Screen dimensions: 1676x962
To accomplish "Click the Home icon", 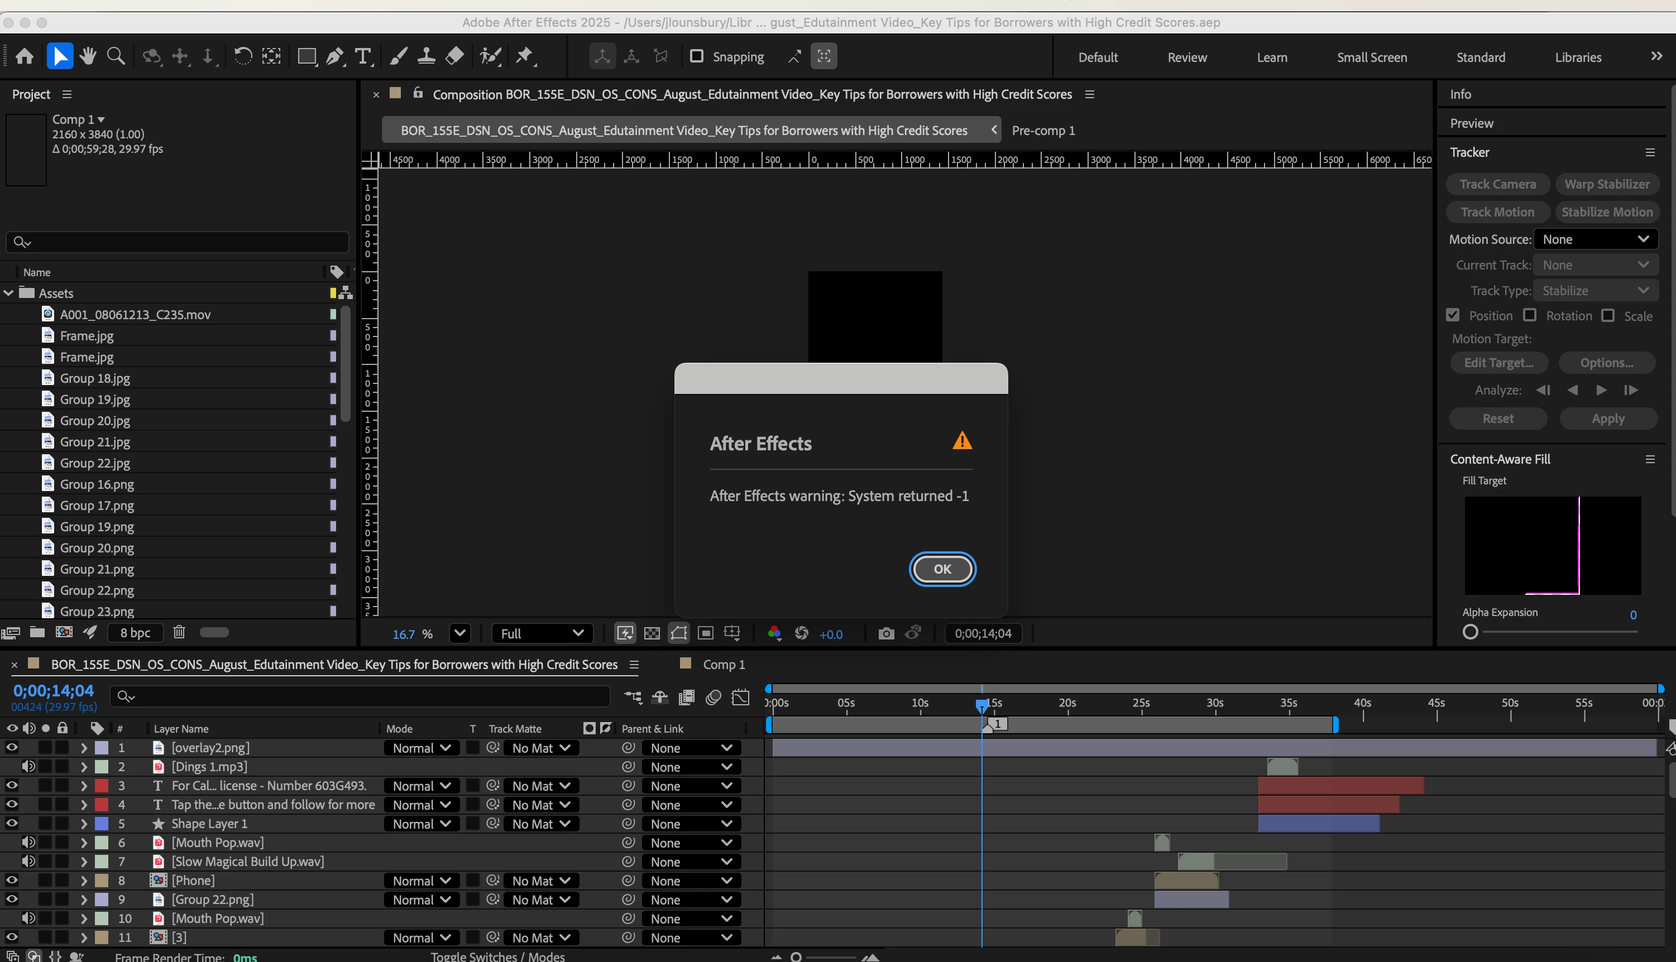I will tap(25, 57).
